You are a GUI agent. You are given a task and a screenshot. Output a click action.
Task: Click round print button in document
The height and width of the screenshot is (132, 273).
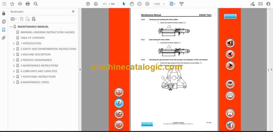click(x=230, y=95)
